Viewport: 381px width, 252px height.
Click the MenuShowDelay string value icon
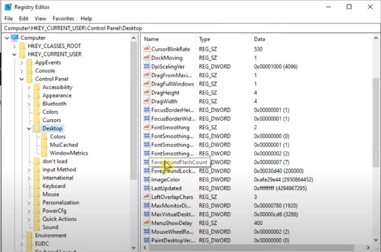(x=147, y=223)
